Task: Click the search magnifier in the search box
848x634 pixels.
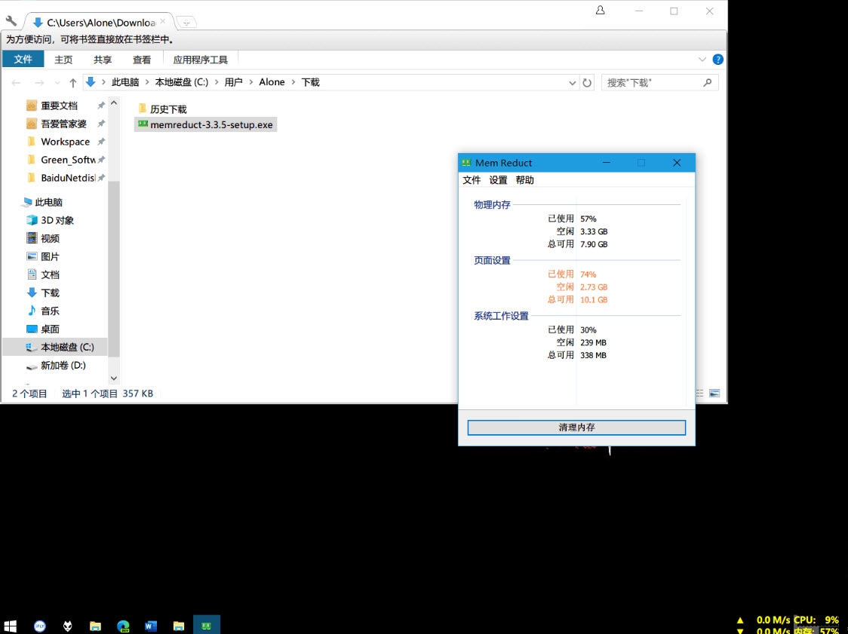Action: (x=705, y=82)
